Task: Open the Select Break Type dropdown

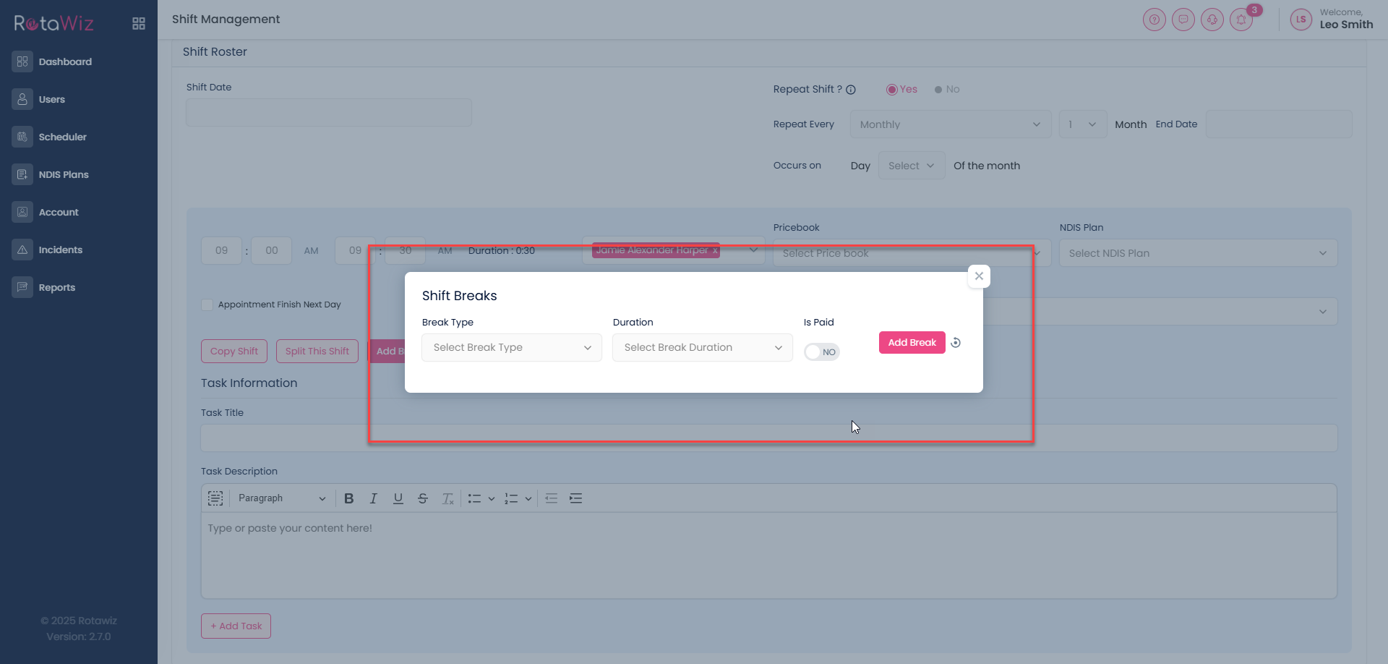Action: click(x=511, y=348)
